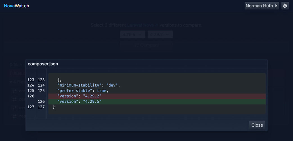Click the "minimum-stability": "dev" line
This screenshot has width=293, height=141.
pos(89,85)
